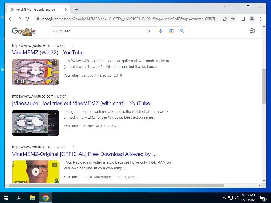Play the 11:28 VineMEMZ video thumbnail
271x203 pixels.
point(36,72)
